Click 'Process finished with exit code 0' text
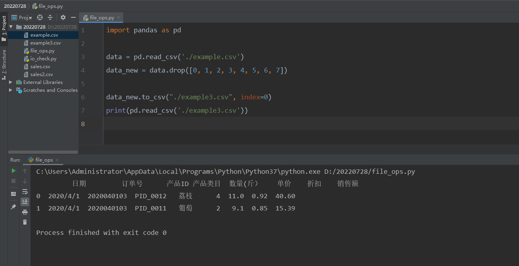Image resolution: width=519 pixels, height=266 pixels. (x=101, y=233)
